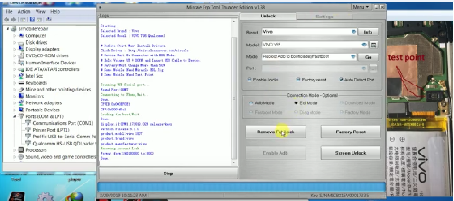This screenshot has height=201, width=454.
Task: Select the Portable Devices icon
Action: (x=21, y=110)
